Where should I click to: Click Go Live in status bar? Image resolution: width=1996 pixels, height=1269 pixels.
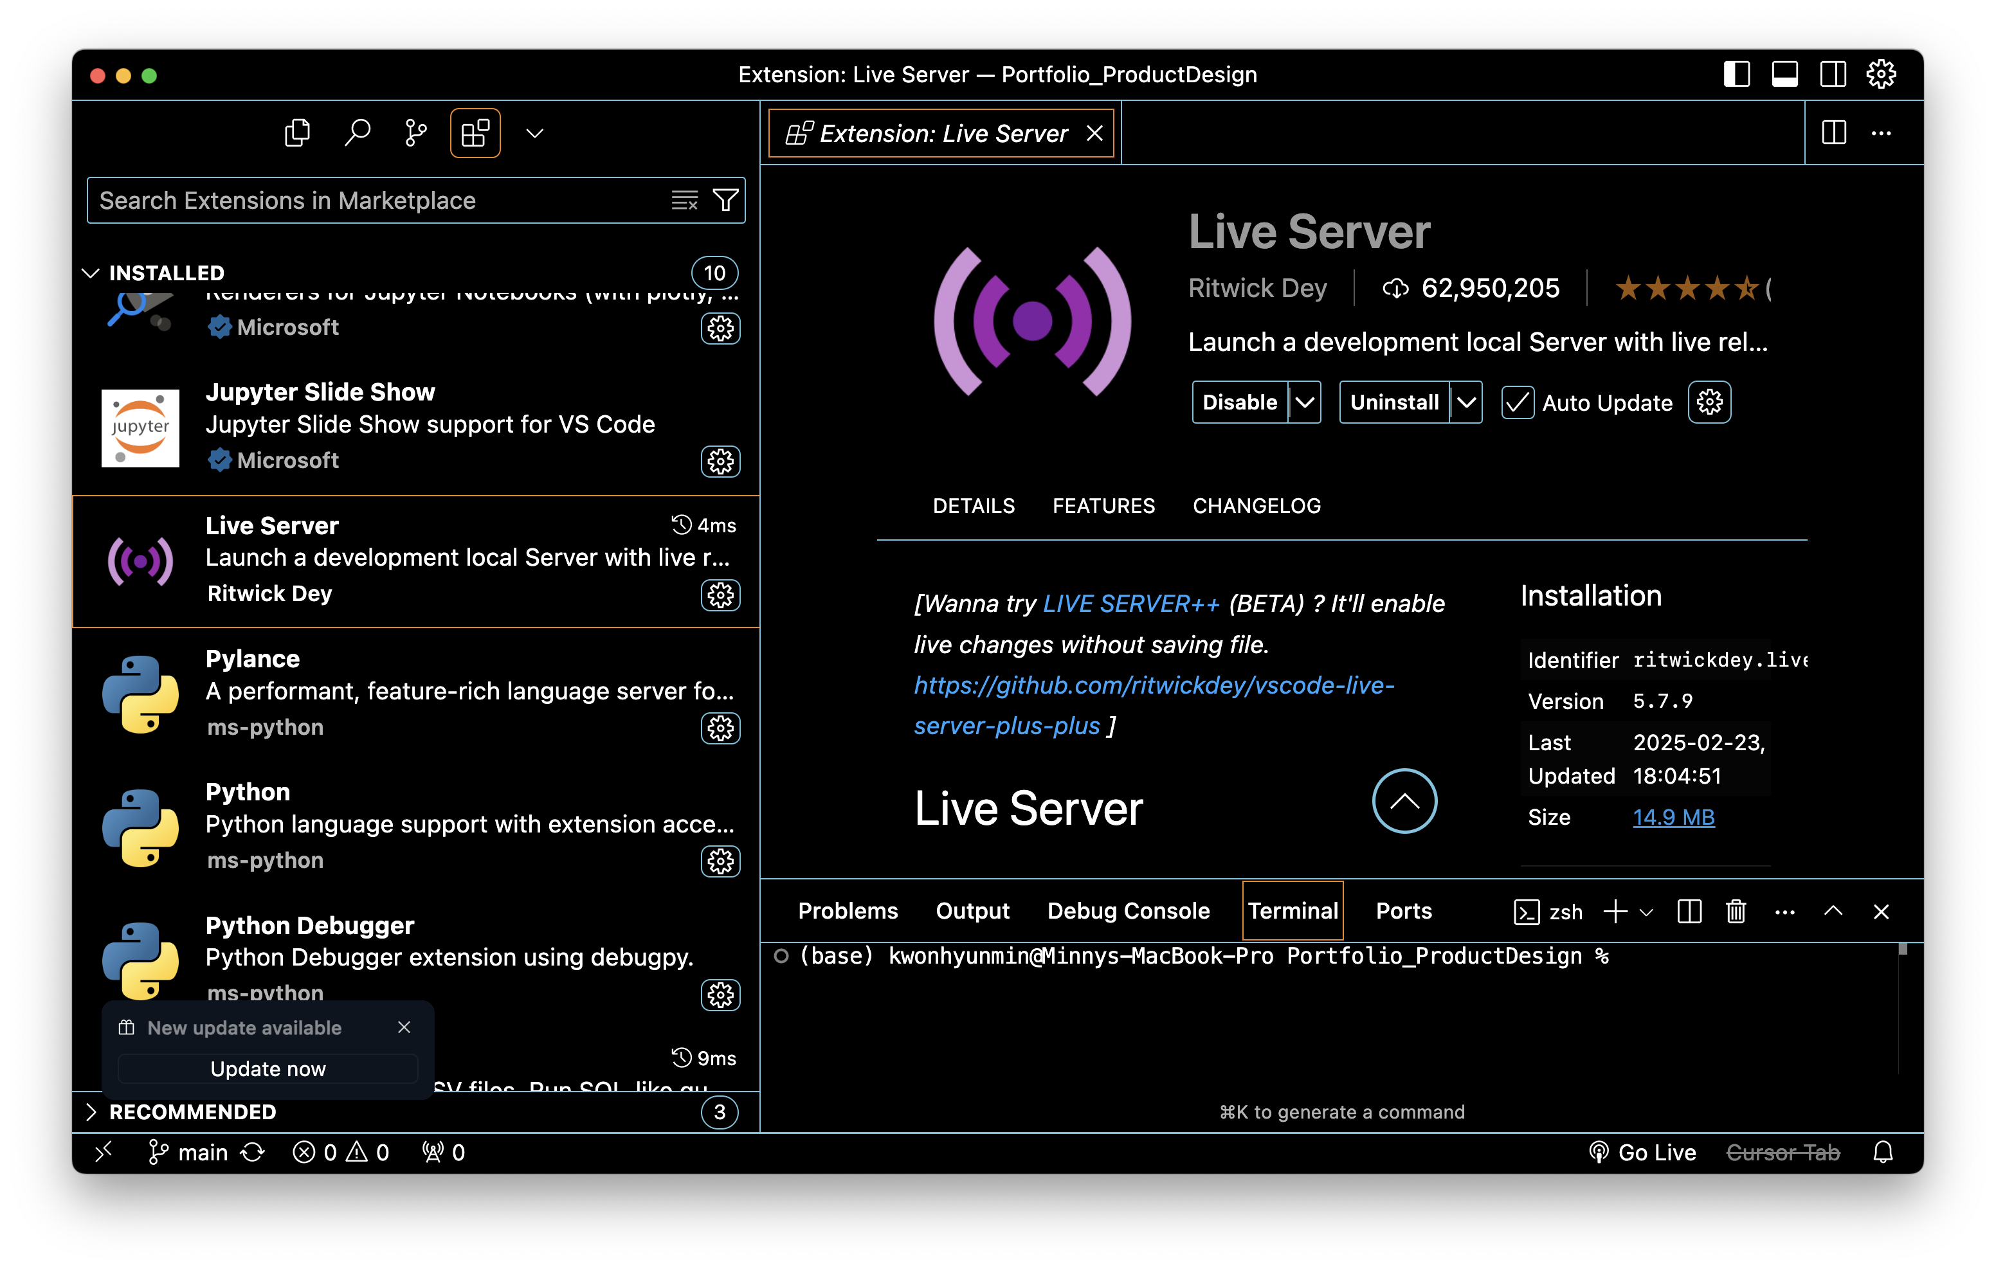pyautogui.click(x=1642, y=1153)
